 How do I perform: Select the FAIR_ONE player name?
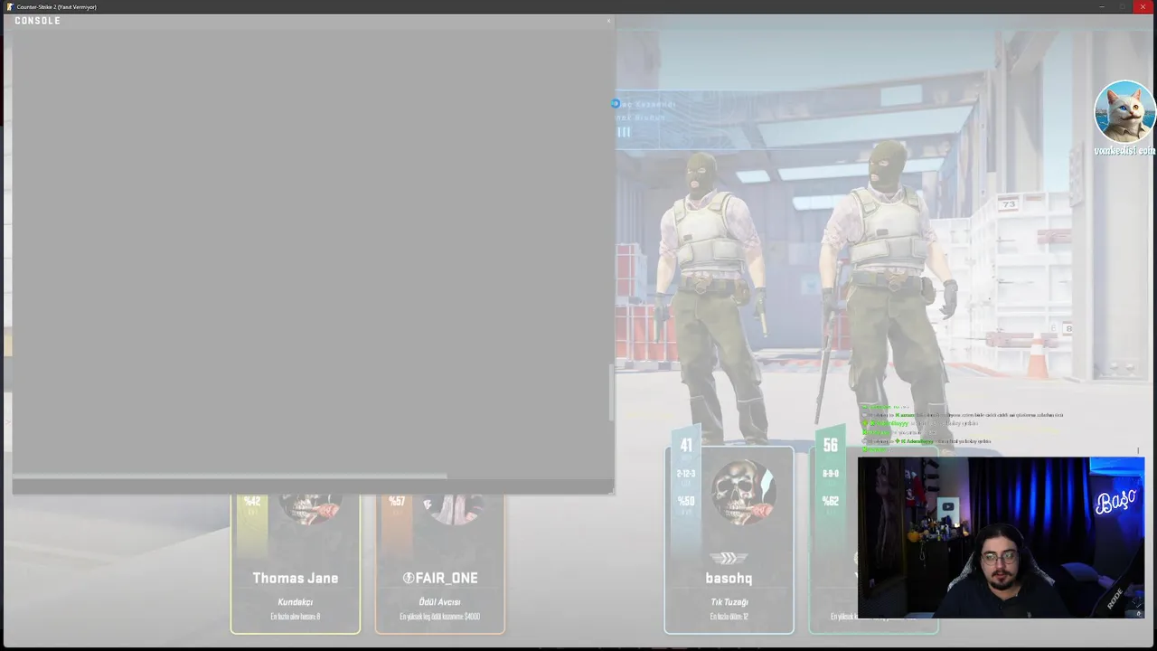pos(447,578)
